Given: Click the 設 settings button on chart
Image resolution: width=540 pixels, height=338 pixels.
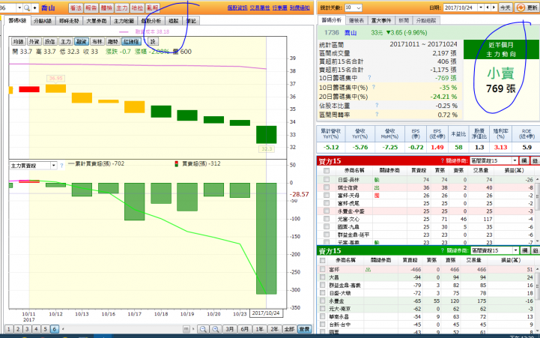Looking at the screenshot, I should tap(153, 42).
